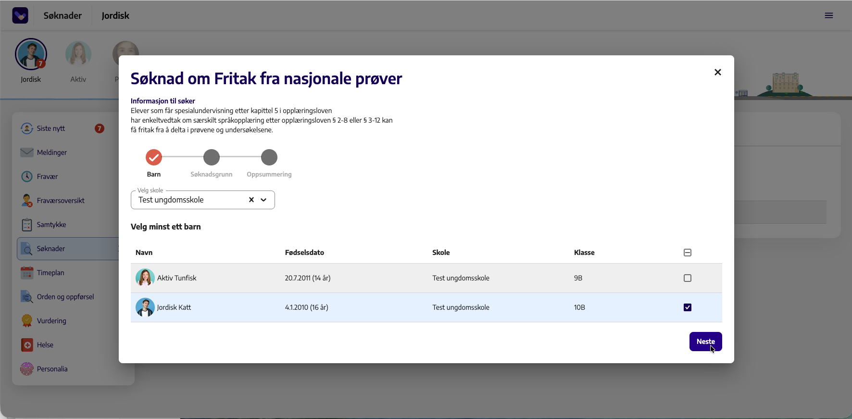
Task: Open Fraværsoversikt icon
Action: point(27,201)
